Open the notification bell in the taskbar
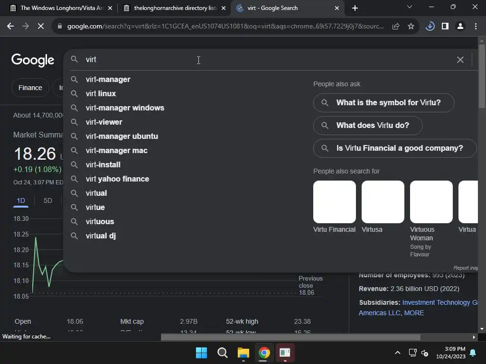Screen dimensions: 486x364 (473, 353)
